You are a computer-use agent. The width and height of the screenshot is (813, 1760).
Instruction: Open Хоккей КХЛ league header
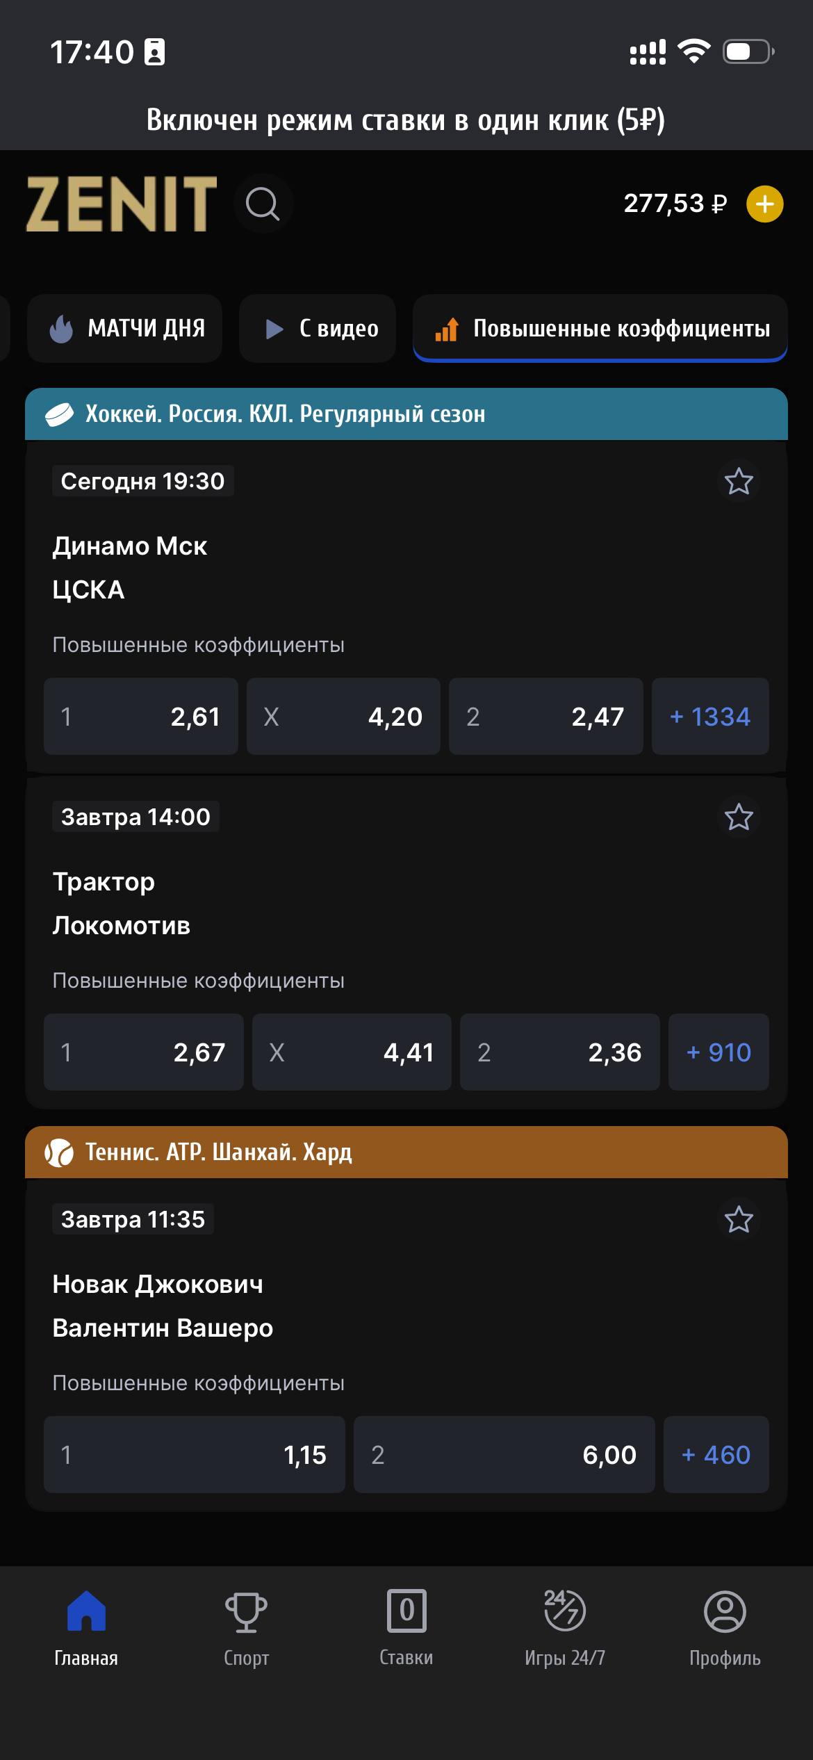pos(406,414)
